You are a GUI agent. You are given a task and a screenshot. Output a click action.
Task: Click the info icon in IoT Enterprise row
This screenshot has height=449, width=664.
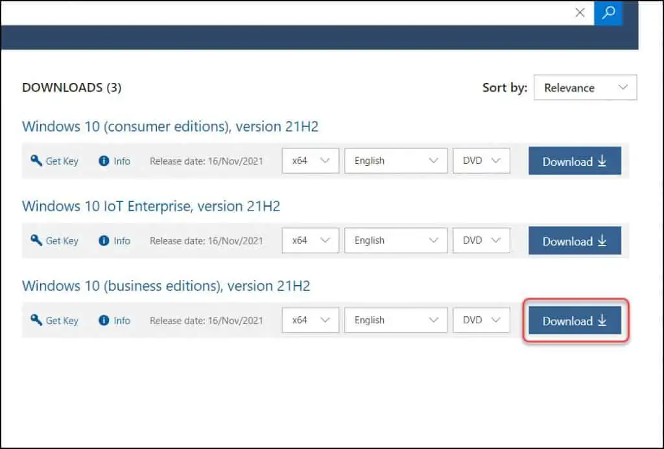104,240
